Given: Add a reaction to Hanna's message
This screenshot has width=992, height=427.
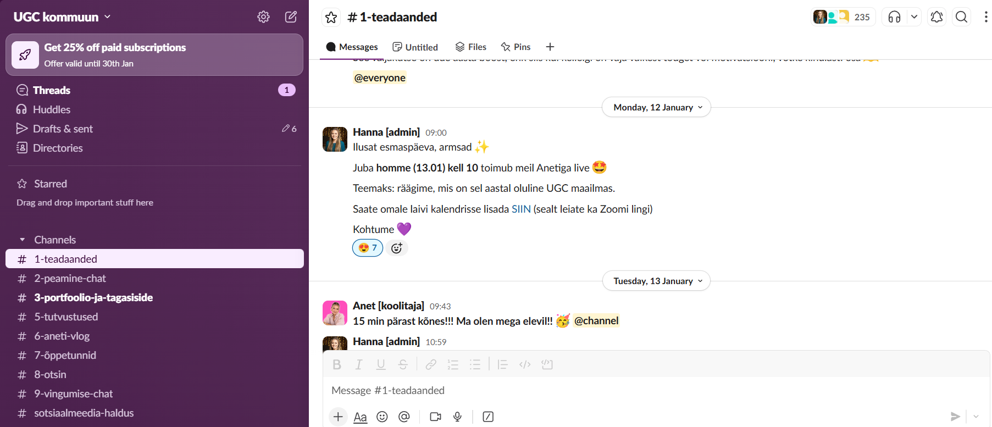Looking at the screenshot, I should tap(396, 248).
